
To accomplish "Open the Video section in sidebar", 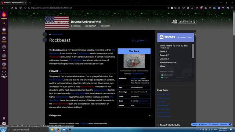I will [4, 57].
